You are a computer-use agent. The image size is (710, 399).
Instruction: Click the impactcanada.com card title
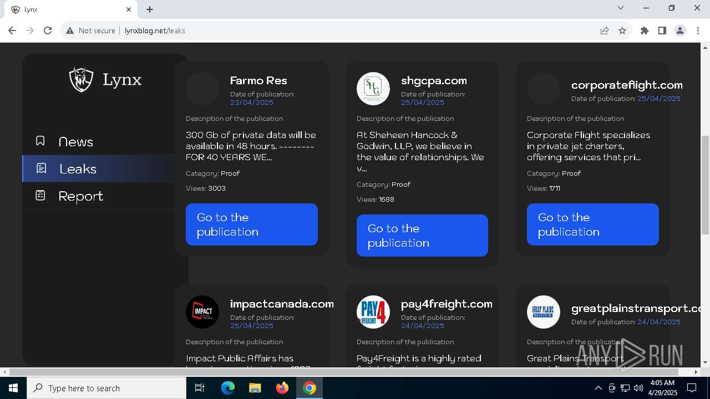pyautogui.click(x=282, y=304)
